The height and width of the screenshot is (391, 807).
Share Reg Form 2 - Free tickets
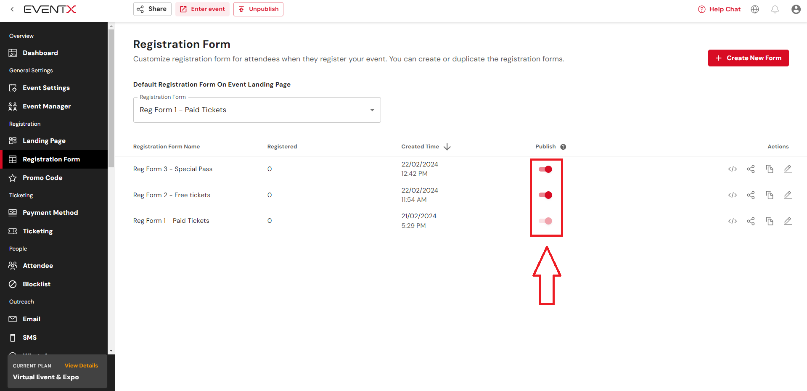tap(751, 195)
